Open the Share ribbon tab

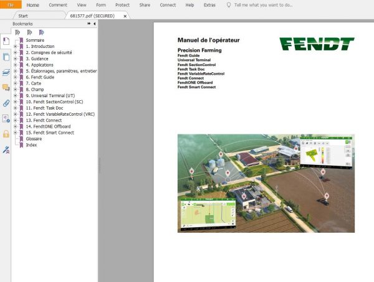[145, 5]
